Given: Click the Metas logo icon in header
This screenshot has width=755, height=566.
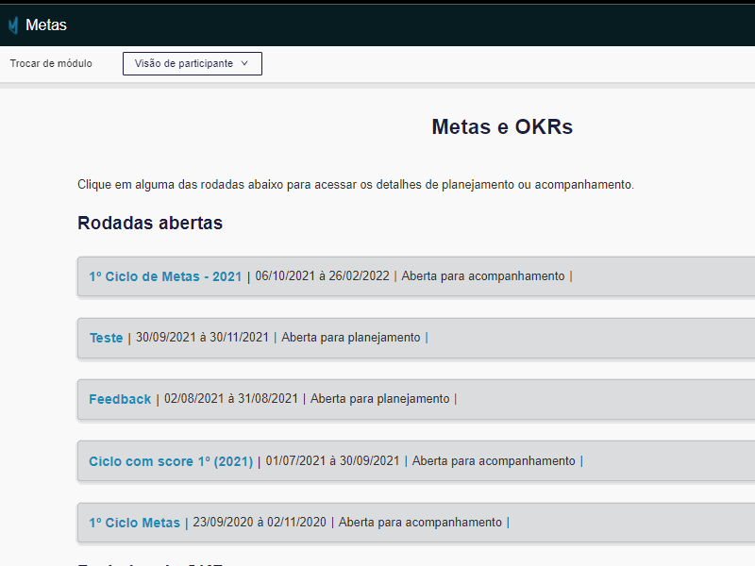Looking at the screenshot, I should pyautogui.click(x=13, y=25).
